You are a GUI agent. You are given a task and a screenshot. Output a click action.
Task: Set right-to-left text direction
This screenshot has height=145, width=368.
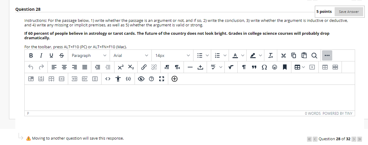point(177,67)
